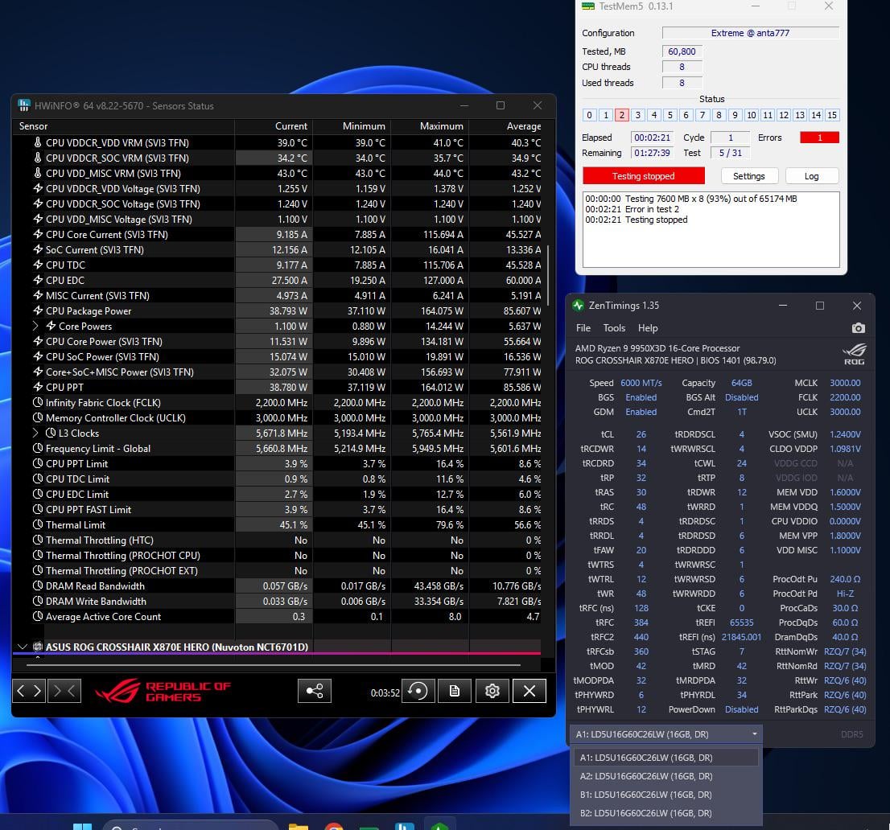Click Minimum column header in HWiNFO
Viewport: 890px width, 830px height.
tap(352, 126)
